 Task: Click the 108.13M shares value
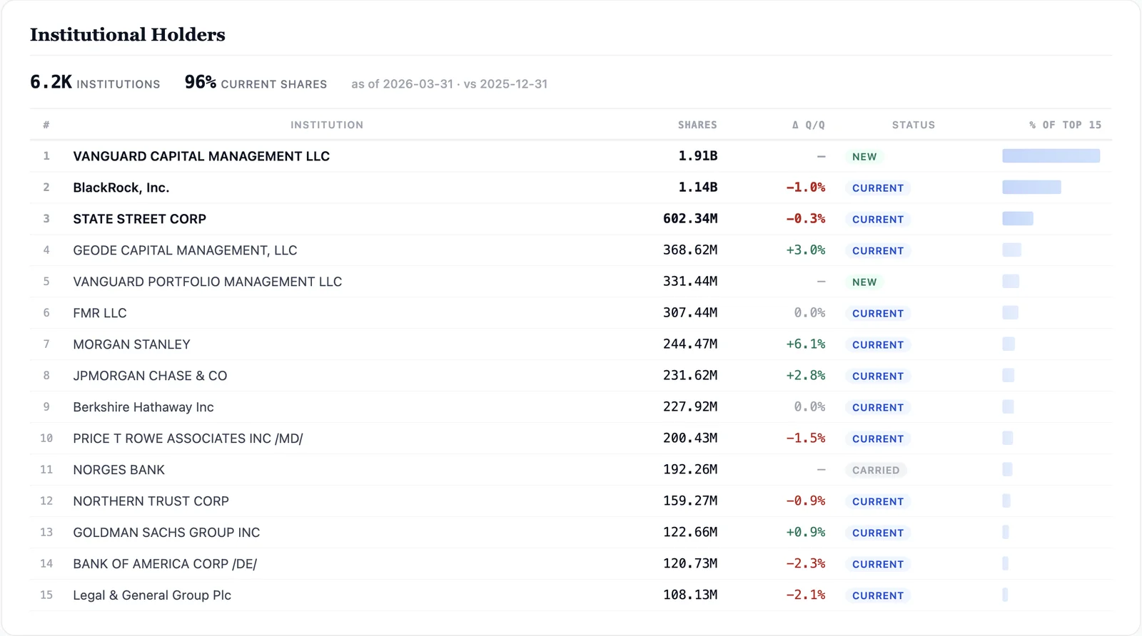pos(690,595)
